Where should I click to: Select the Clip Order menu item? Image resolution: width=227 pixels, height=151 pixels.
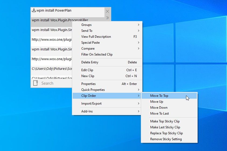pyautogui.click(x=107, y=96)
